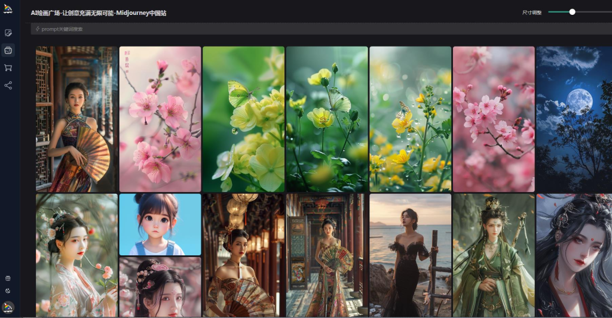This screenshot has width=612, height=318.
Task: Open the woman holding fan in lattice corridor
Action: click(76, 119)
